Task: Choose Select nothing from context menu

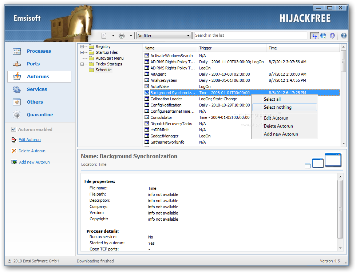Action: pyautogui.click(x=285, y=107)
